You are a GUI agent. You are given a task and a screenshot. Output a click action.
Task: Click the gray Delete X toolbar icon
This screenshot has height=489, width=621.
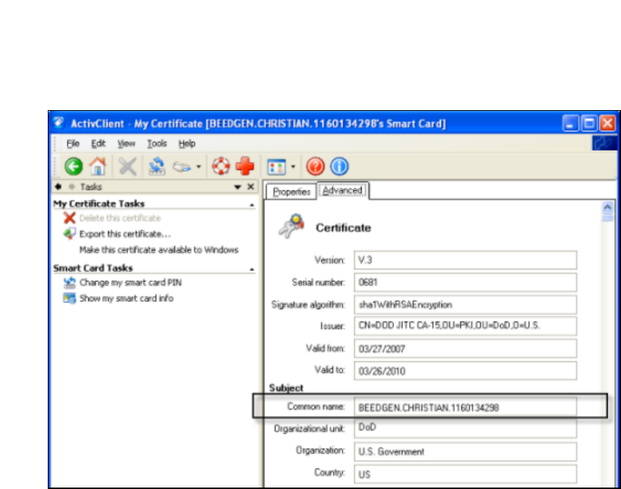coord(128,167)
